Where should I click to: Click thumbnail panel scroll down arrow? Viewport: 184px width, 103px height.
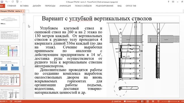(x=24, y=98)
